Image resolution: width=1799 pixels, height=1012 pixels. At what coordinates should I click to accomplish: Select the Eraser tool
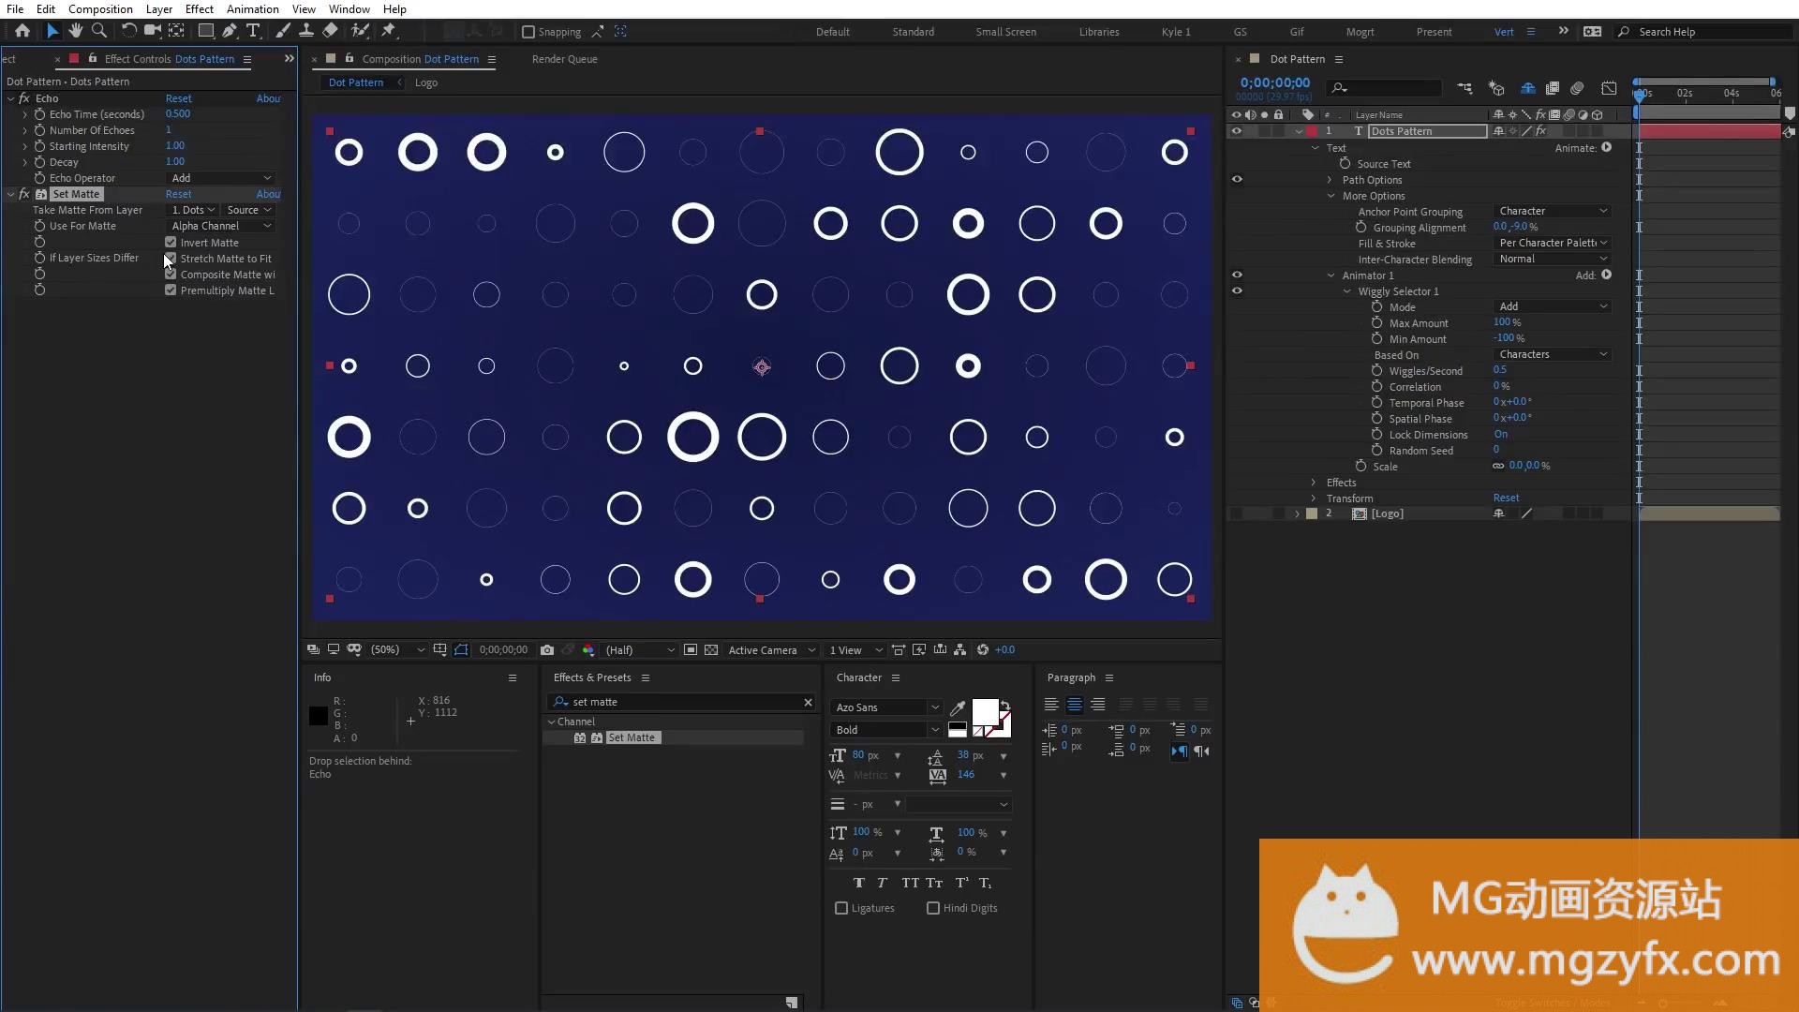point(330,31)
